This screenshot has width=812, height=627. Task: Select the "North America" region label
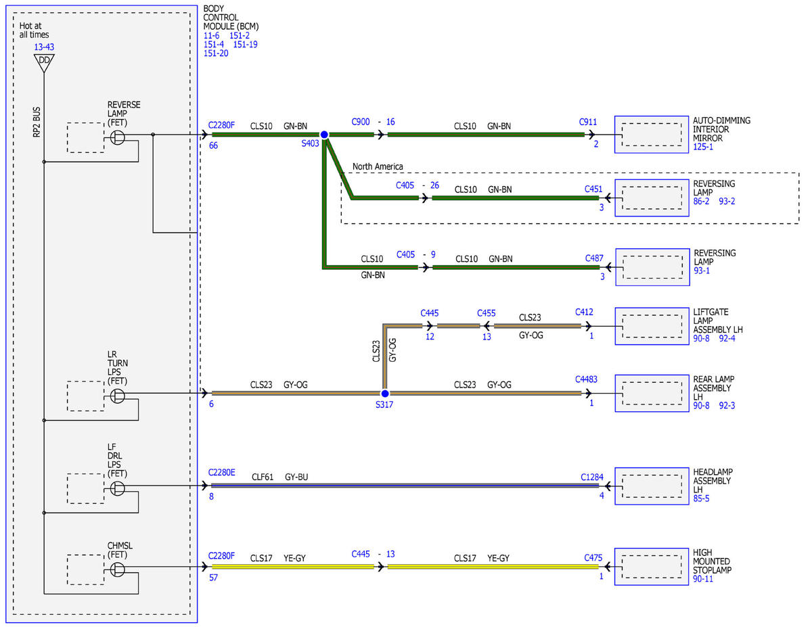tap(378, 166)
